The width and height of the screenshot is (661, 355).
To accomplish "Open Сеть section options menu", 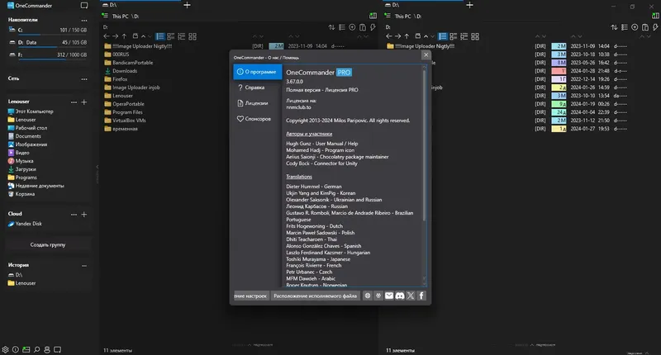I will [x=84, y=78].
